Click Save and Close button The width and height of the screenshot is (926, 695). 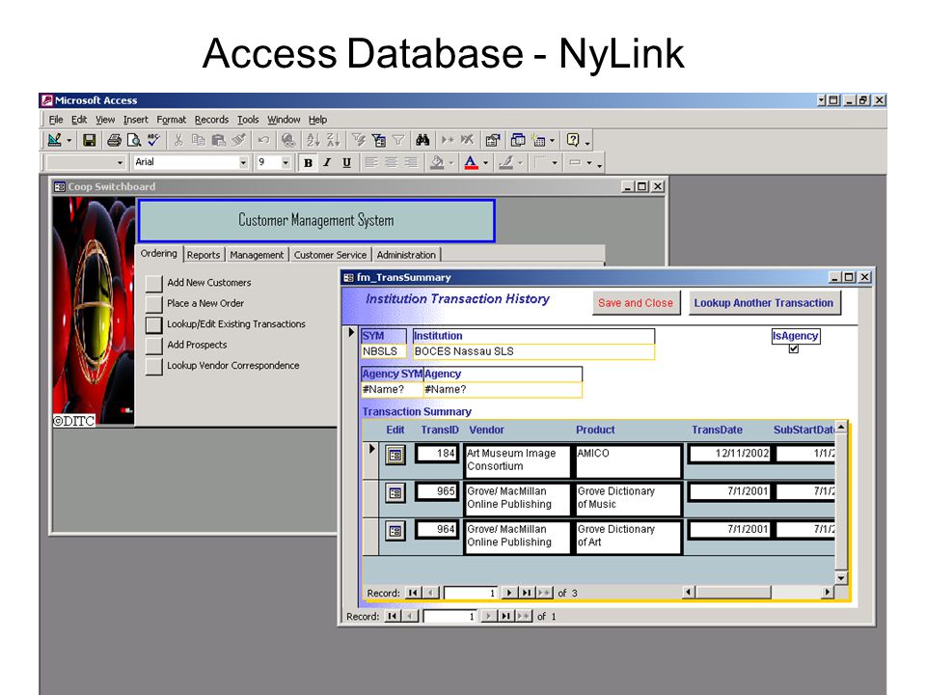[636, 303]
